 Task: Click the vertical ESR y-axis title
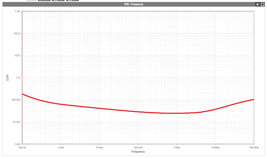(x=8, y=78)
